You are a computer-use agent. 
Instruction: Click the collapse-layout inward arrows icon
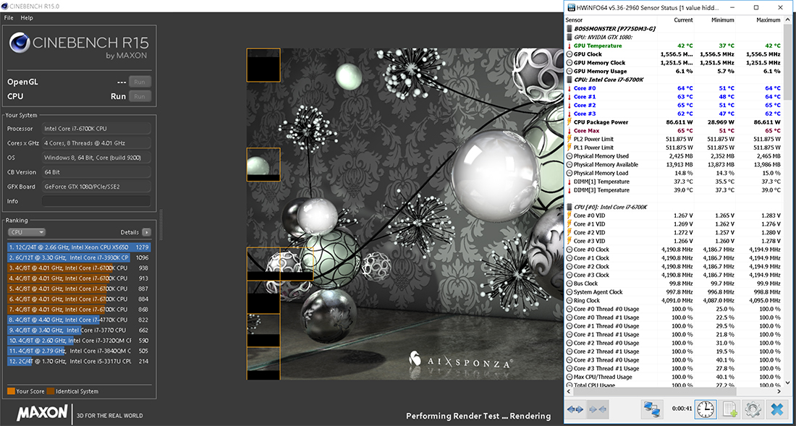[599, 409]
